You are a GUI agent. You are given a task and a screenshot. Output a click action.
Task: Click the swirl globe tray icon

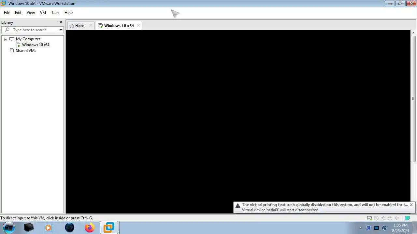pos(384,228)
